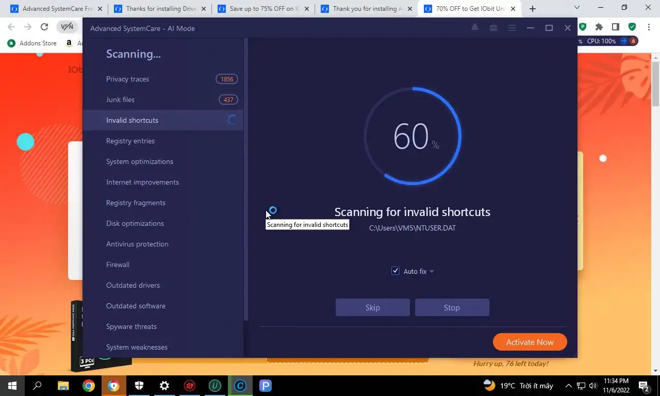Select Registry fragments in the scan list
The width and height of the screenshot is (660, 396).
tap(163, 203)
